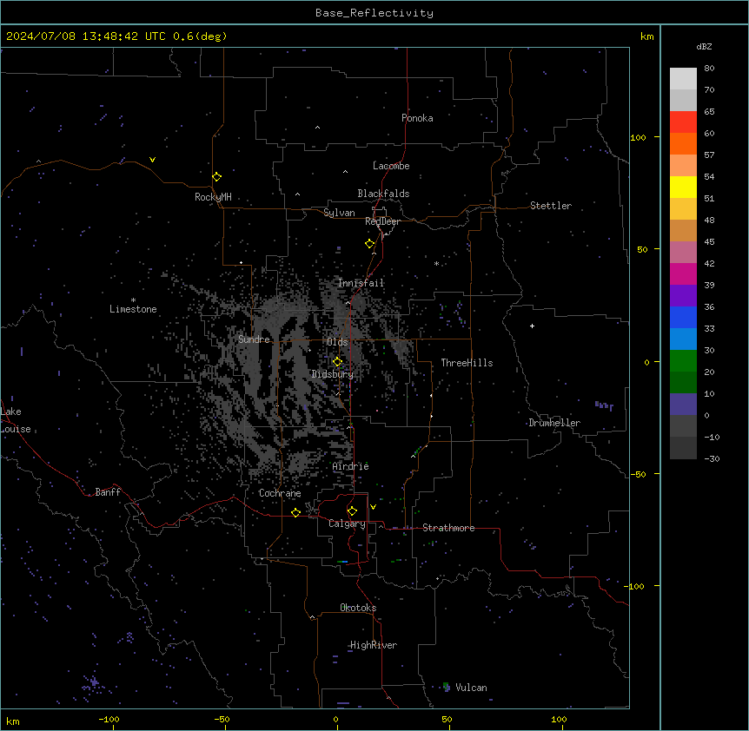Viewport: 749px width, 731px height.
Task: Click the yellow v marker northwest of RockyMH
Action: coord(152,160)
